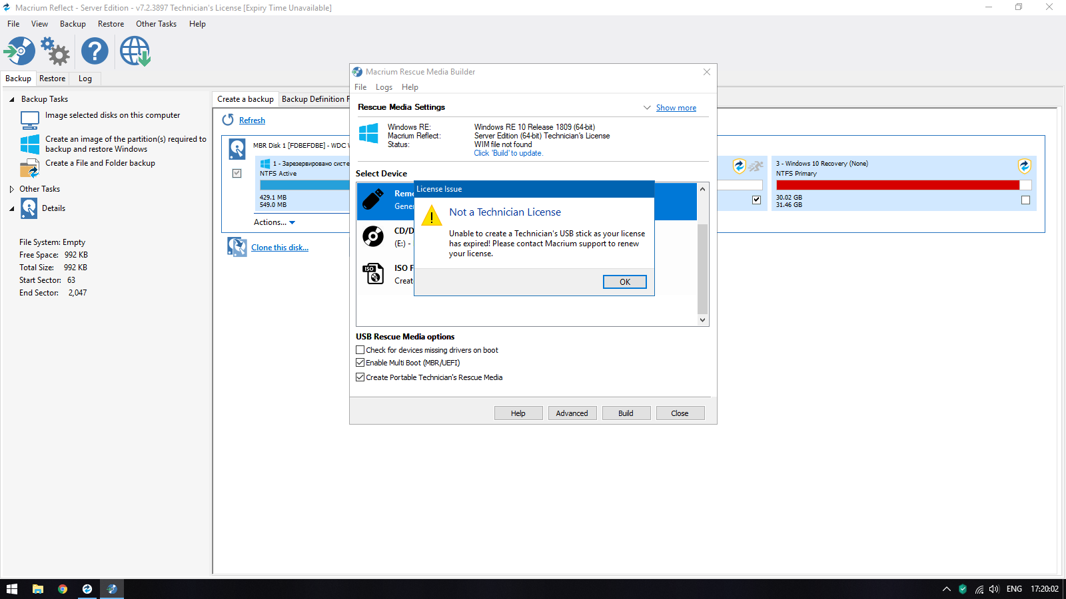
Task: Select the ISO file device icon
Action: tap(373, 274)
